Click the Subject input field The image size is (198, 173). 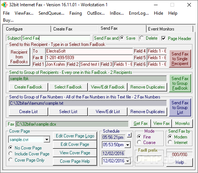pyautogui.click(x=56, y=38)
